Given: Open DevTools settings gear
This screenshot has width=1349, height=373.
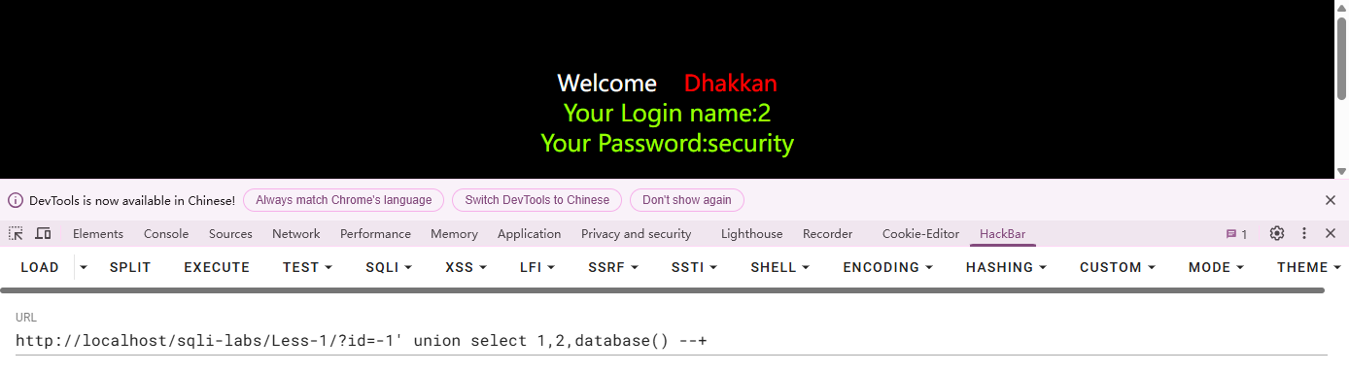Looking at the screenshot, I should (1277, 233).
